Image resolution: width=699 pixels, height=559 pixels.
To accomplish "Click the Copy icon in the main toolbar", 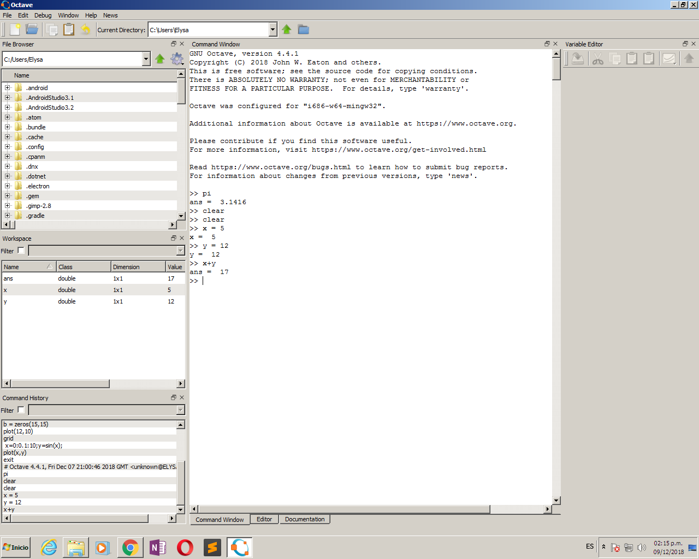I will coord(52,29).
